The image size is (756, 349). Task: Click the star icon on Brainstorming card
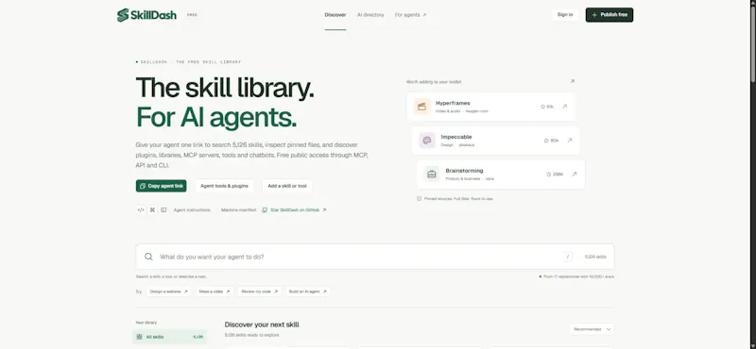pos(549,174)
